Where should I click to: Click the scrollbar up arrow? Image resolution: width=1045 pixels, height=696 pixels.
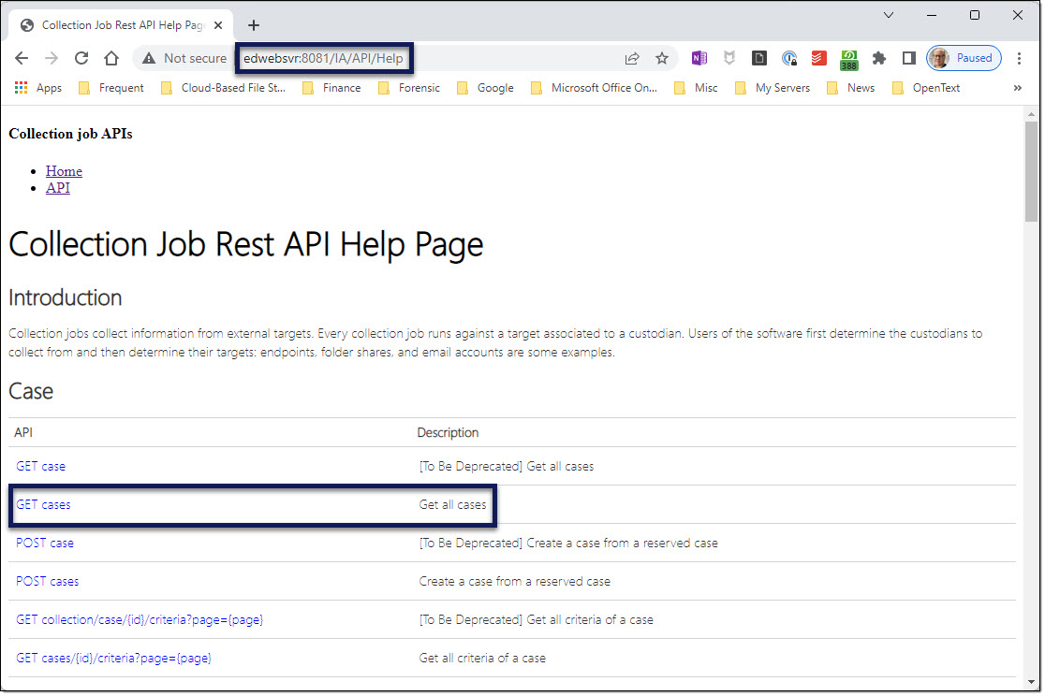[1031, 114]
